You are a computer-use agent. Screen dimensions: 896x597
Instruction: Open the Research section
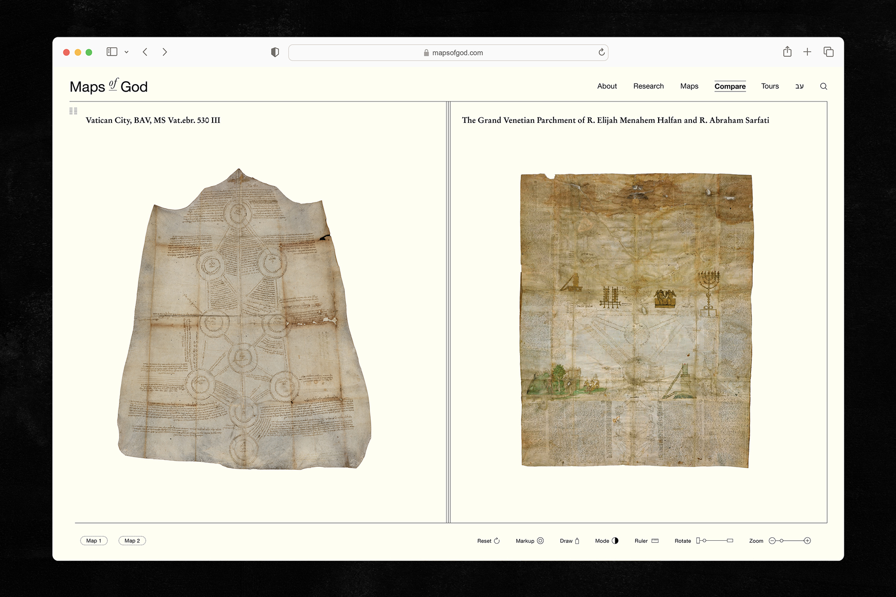tap(648, 86)
